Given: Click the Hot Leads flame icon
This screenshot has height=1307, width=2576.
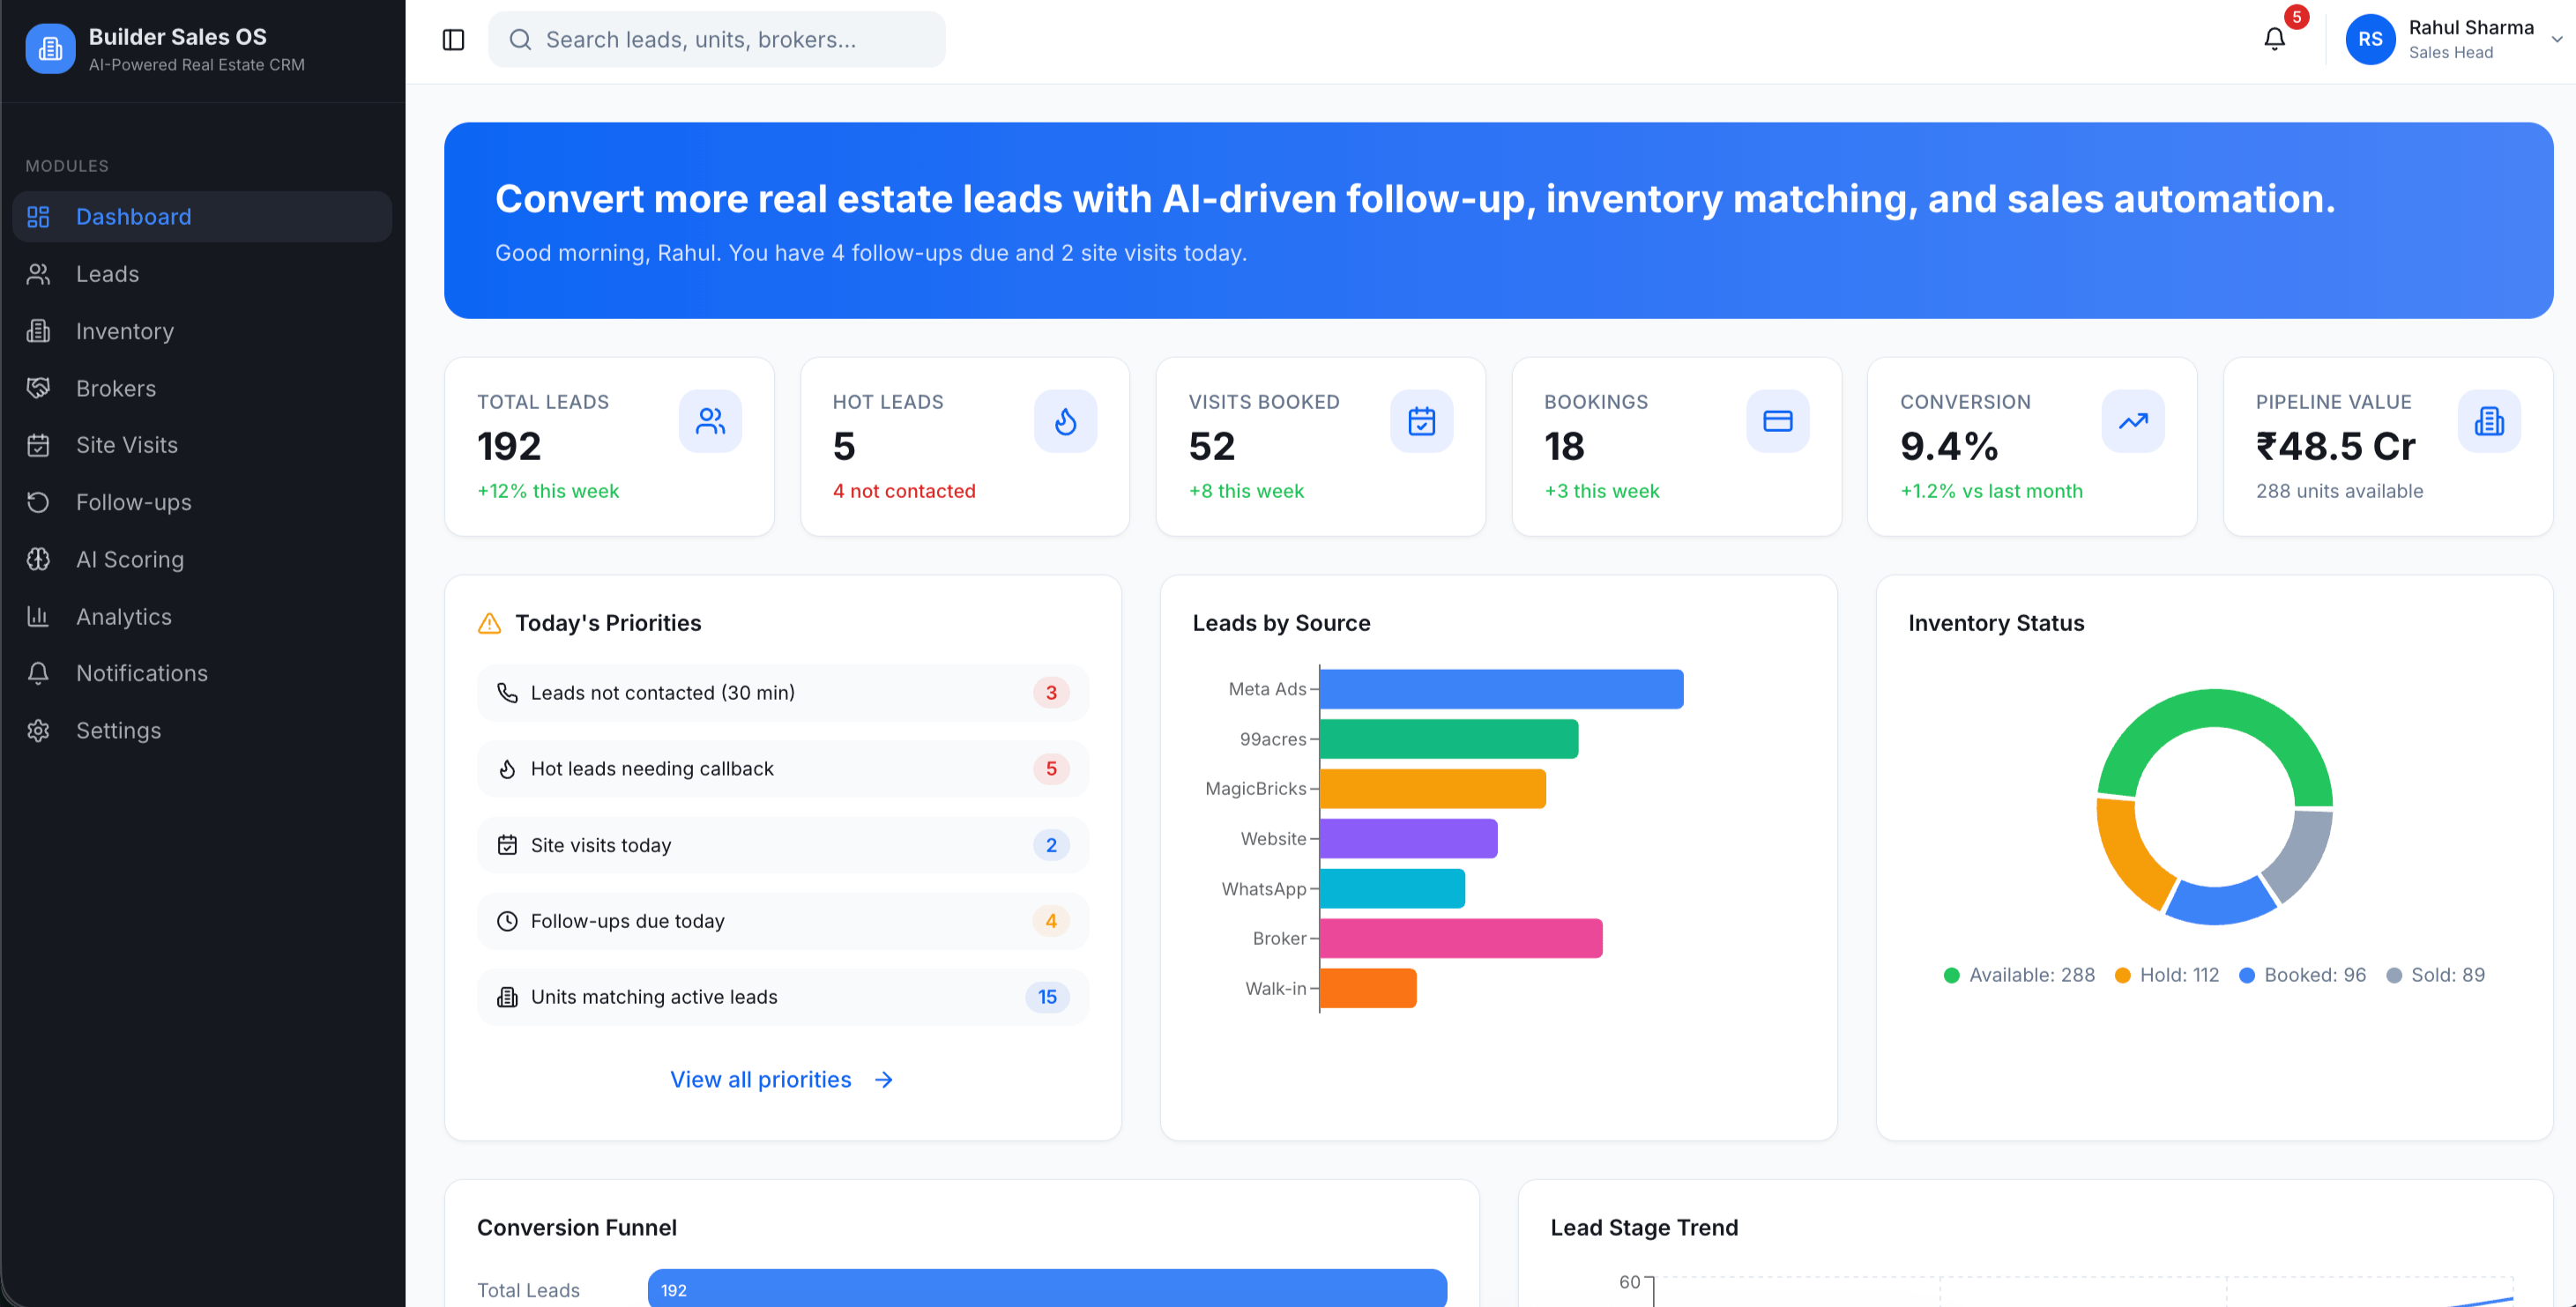Looking at the screenshot, I should pos(1065,421).
